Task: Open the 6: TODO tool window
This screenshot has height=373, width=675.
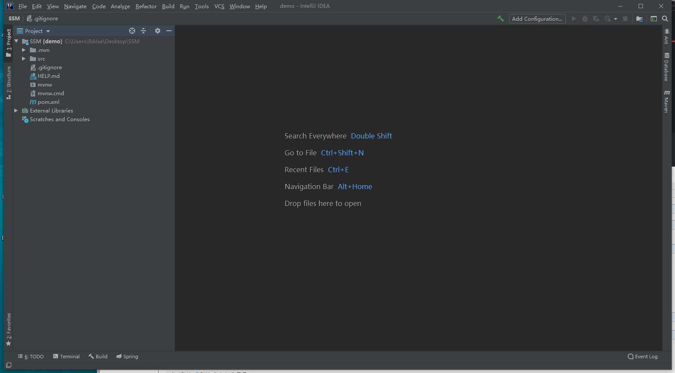Action: pyautogui.click(x=31, y=357)
